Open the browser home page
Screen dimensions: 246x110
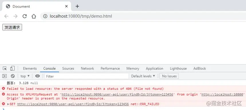tap(34, 16)
